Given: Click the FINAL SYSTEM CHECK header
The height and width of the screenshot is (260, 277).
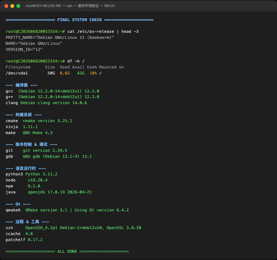Looking at the screenshot, I should [x=80, y=20].
